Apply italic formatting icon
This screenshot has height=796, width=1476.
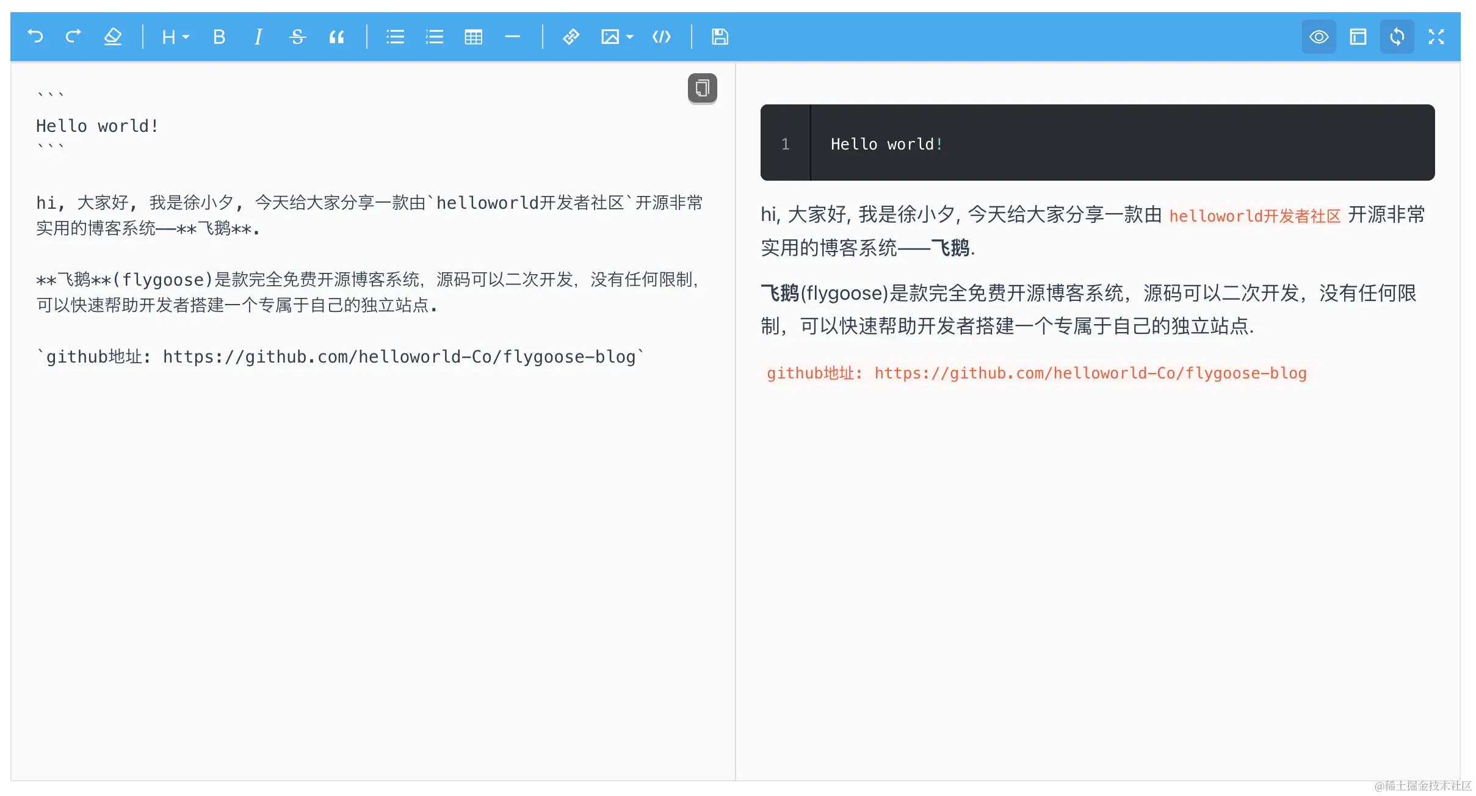(258, 37)
